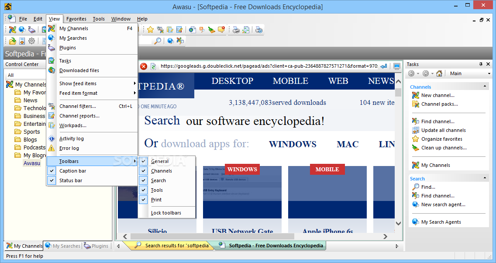Click the left tab-scroll arrow on the bottom tab strip
The height and width of the screenshot is (263, 496).
point(118,246)
